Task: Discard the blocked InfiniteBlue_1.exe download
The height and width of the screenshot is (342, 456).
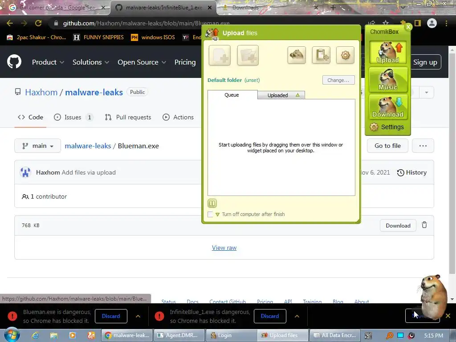Action: tap(270, 316)
